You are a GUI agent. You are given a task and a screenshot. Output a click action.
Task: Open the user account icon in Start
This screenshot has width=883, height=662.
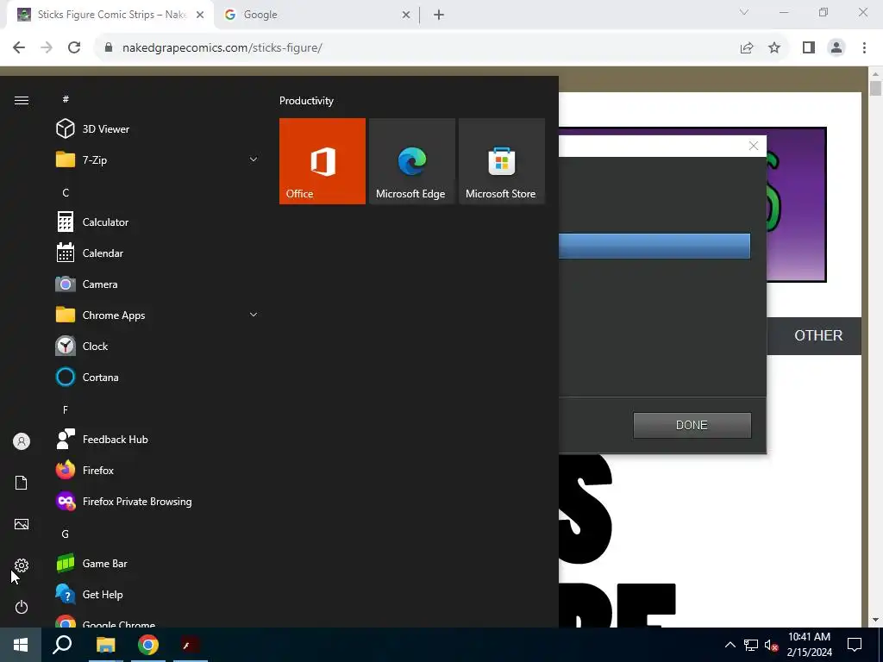pyautogui.click(x=22, y=441)
